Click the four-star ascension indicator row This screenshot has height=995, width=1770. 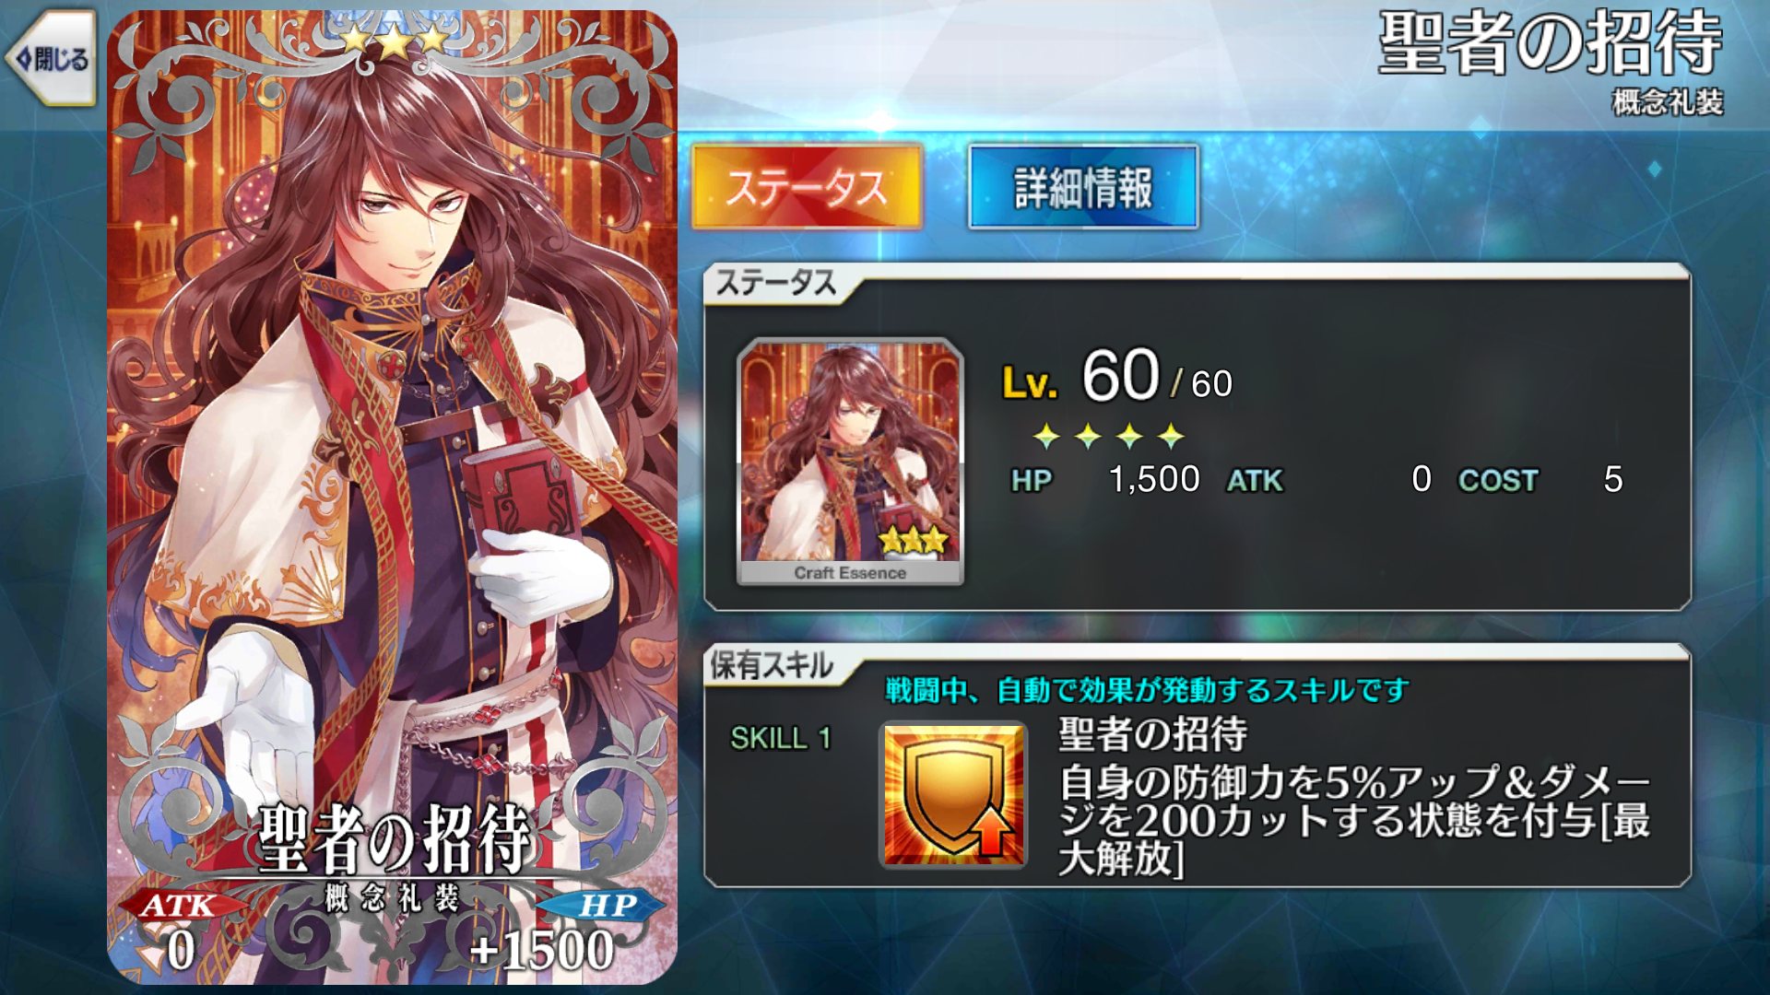click(1108, 435)
